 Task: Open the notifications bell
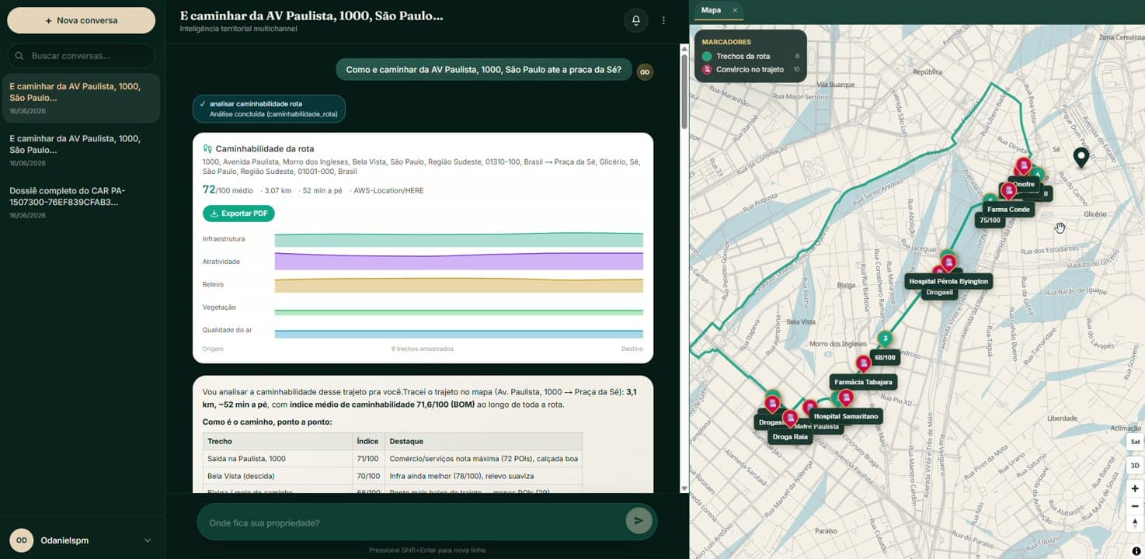[635, 21]
